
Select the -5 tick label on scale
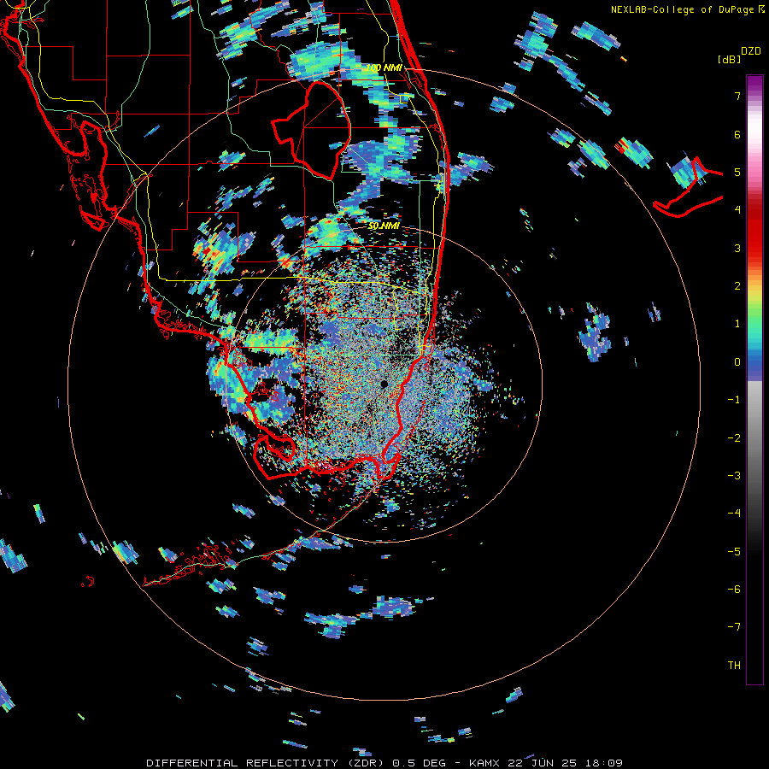tap(734, 552)
